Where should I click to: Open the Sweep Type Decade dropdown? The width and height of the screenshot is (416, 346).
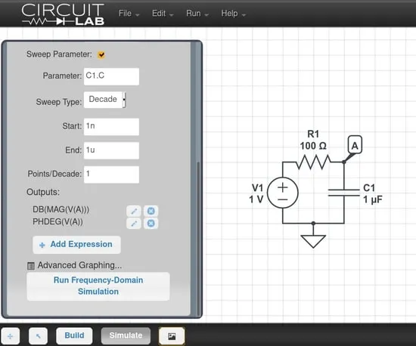[x=105, y=100]
